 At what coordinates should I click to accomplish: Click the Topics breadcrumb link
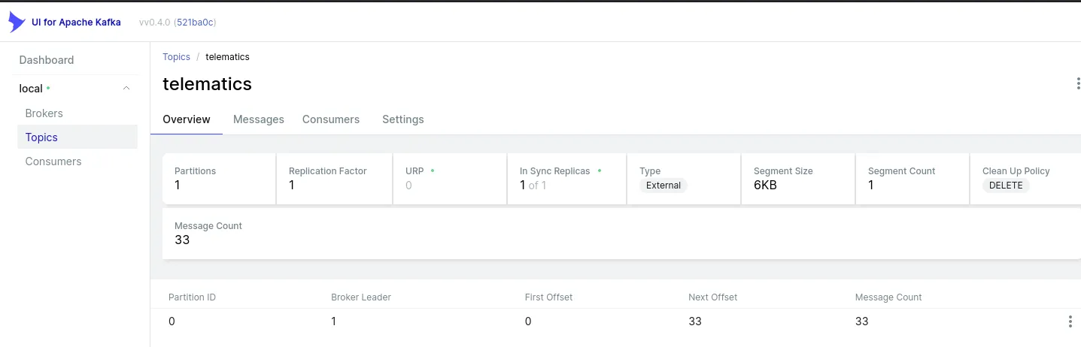176,57
